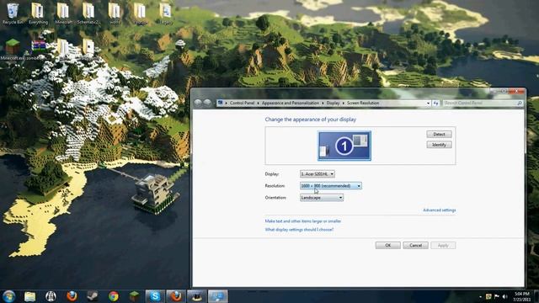Open Make text and other items larger link
Viewport: 539px width, 303px height.
303,221
